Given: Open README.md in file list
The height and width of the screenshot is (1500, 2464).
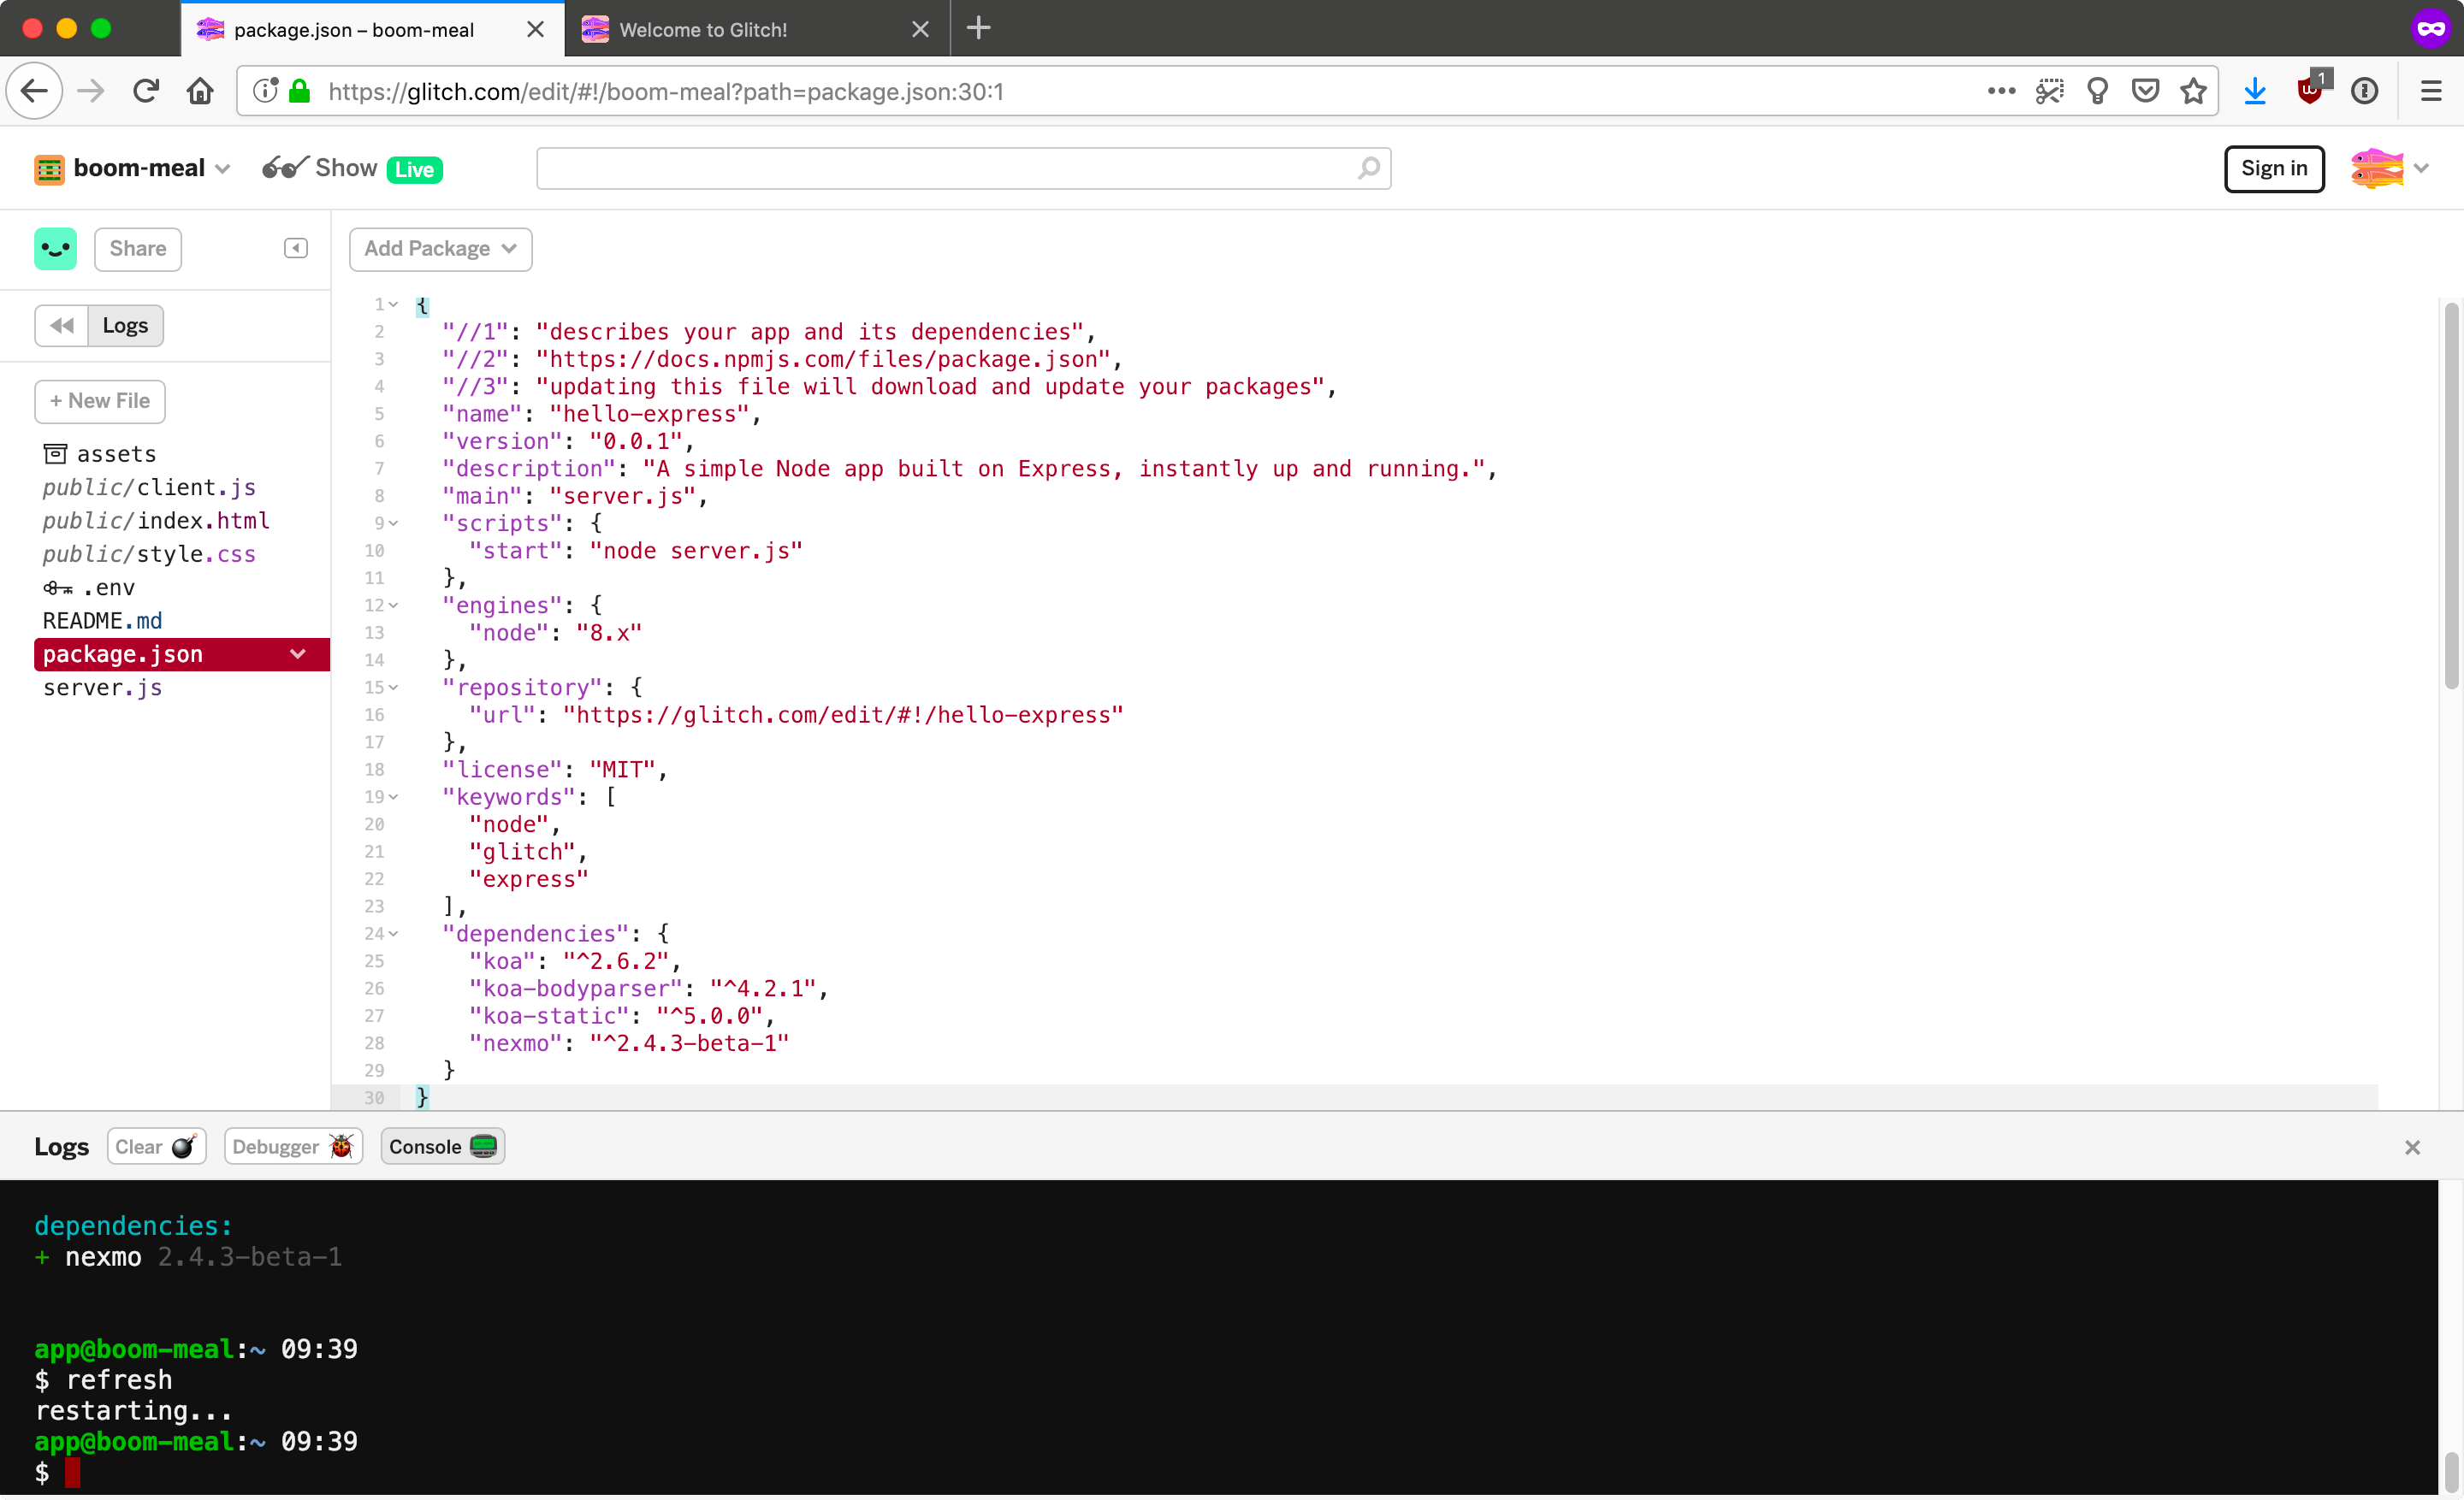Looking at the screenshot, I should [x=102, y=621].
